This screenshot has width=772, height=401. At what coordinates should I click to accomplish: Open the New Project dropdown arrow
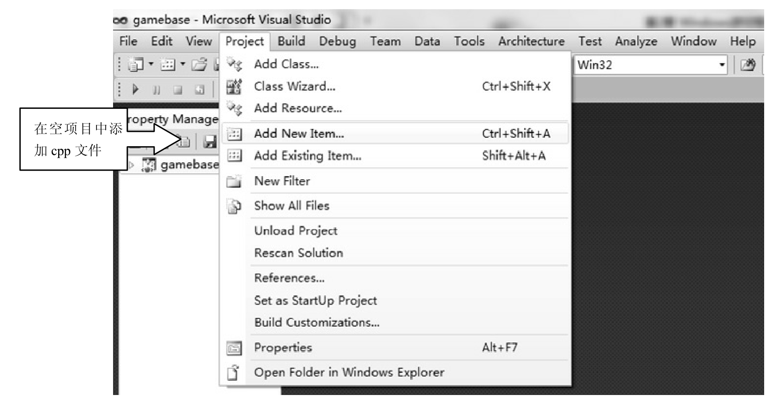[151, 65]
